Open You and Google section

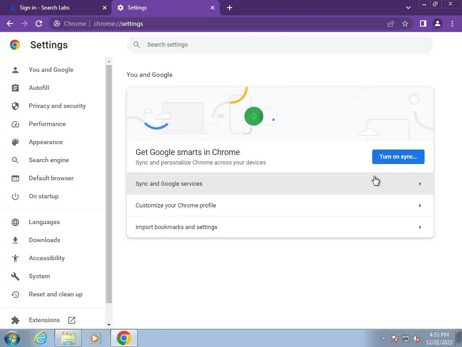tap(51, 70)
